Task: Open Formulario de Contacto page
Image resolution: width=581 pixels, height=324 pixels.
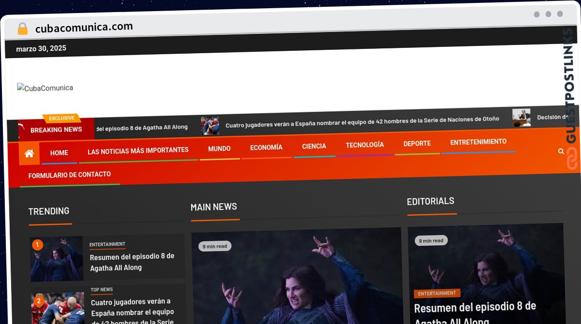Action: [x=70, y=175]
